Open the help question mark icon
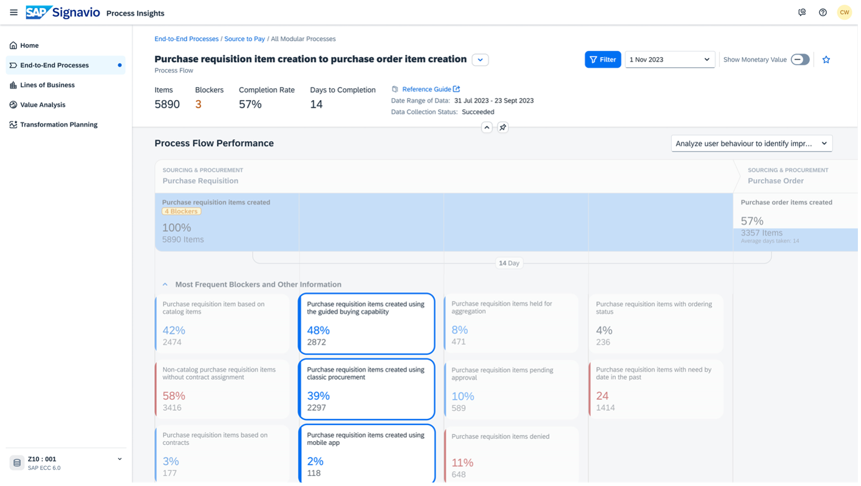Screen dimensions: 861x486 pos(822,12)
